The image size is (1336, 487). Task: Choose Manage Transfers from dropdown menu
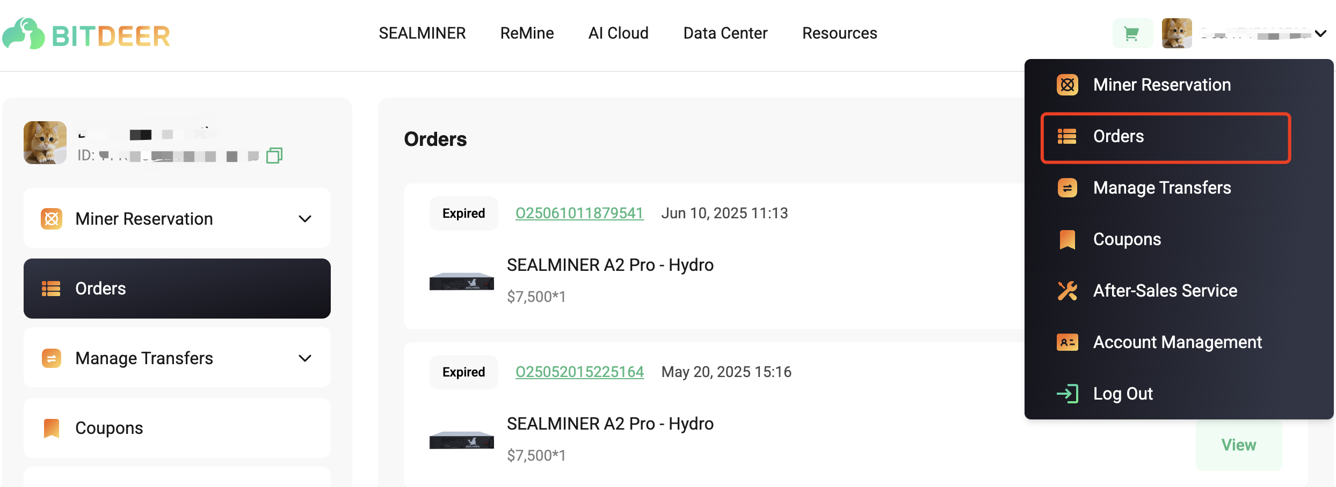[1162, 188]
